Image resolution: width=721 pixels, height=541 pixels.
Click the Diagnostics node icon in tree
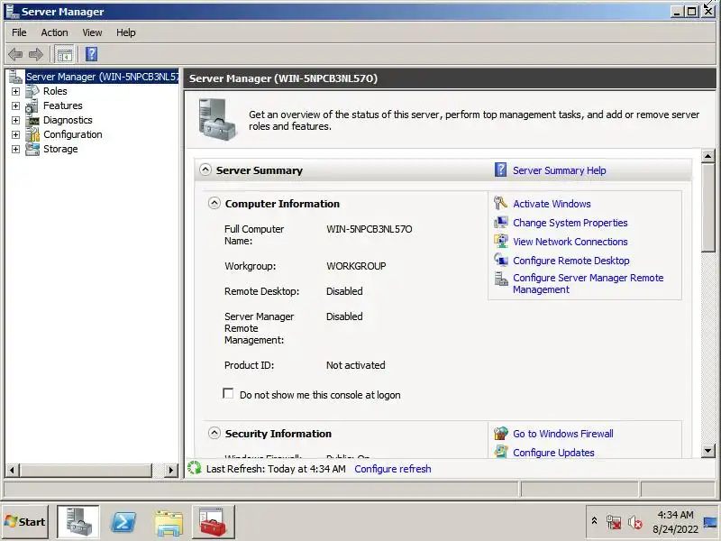32,120
